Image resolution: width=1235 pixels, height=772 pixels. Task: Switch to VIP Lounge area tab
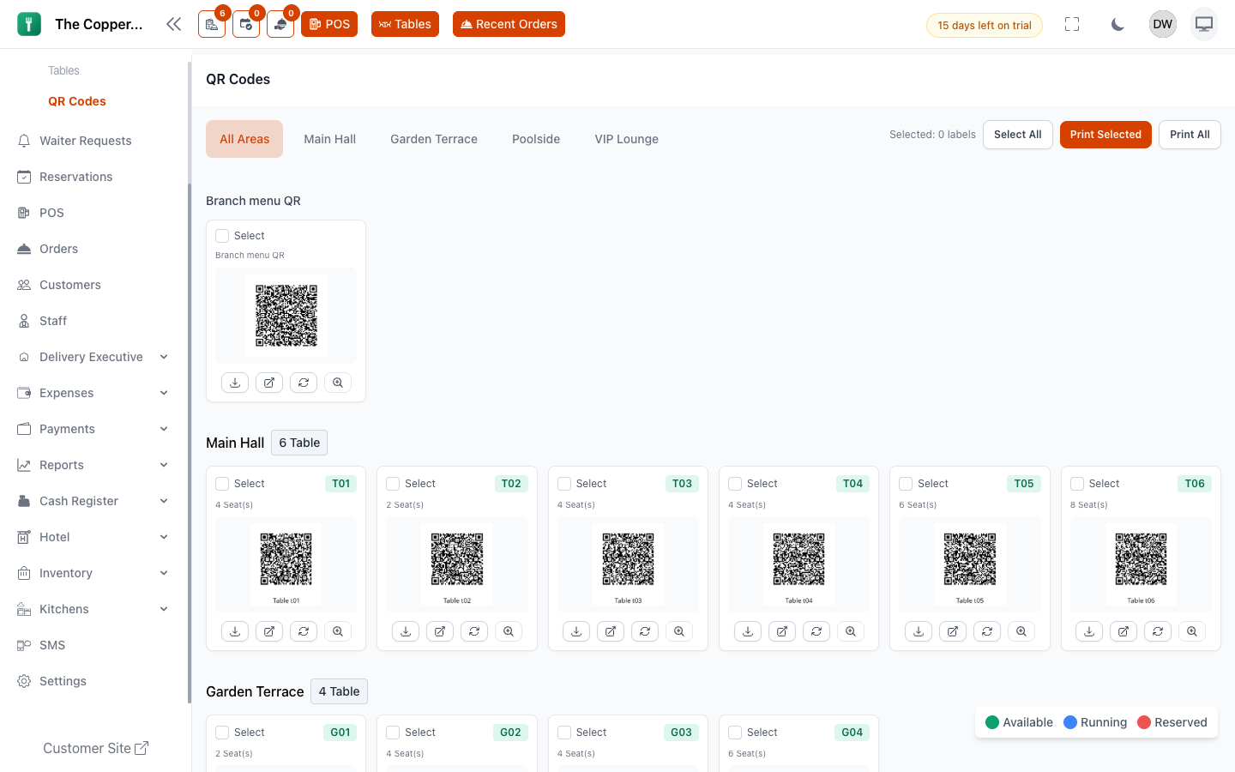click(x=626, y=139)
